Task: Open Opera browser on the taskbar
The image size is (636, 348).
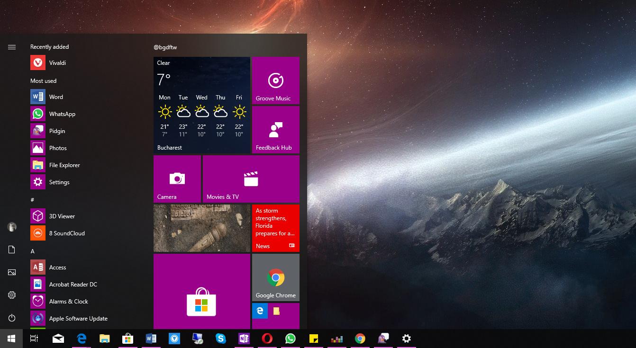Action: [267, 339]
